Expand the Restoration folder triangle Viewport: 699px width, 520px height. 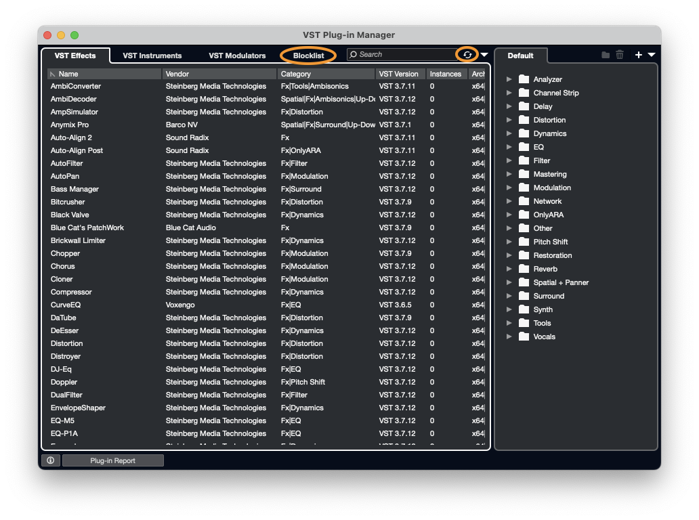pyautogui.click(x=509, y=255)
